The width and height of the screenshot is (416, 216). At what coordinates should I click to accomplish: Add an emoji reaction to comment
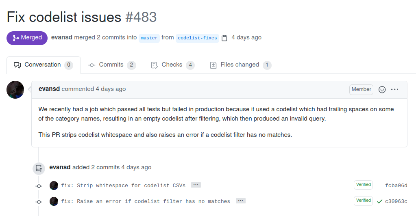coord(382,90)
